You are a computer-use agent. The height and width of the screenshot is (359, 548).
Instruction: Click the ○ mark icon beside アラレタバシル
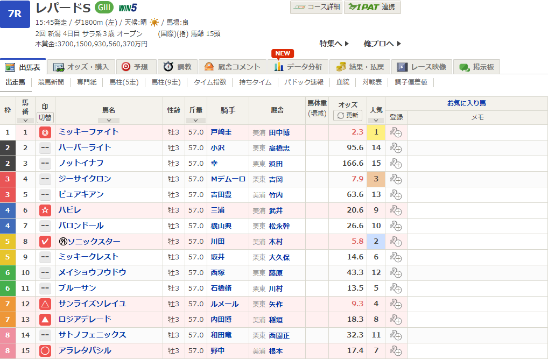(x=45, y=351)
